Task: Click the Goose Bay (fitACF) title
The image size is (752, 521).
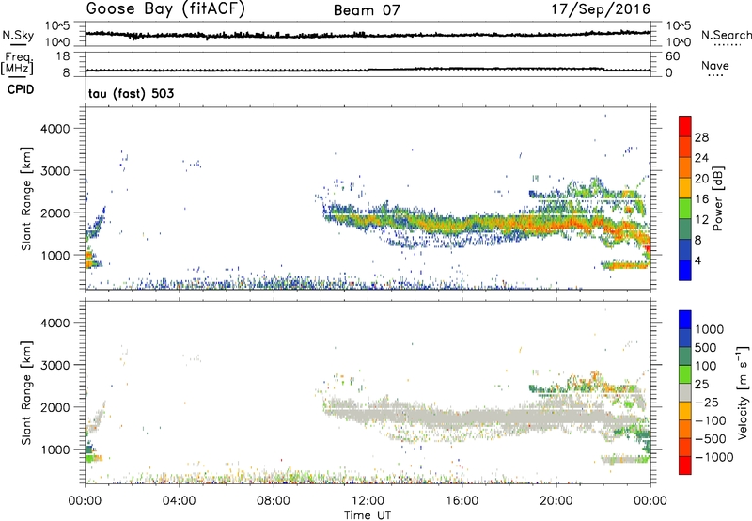Action: pyautogui.click(x=165, y=9)
